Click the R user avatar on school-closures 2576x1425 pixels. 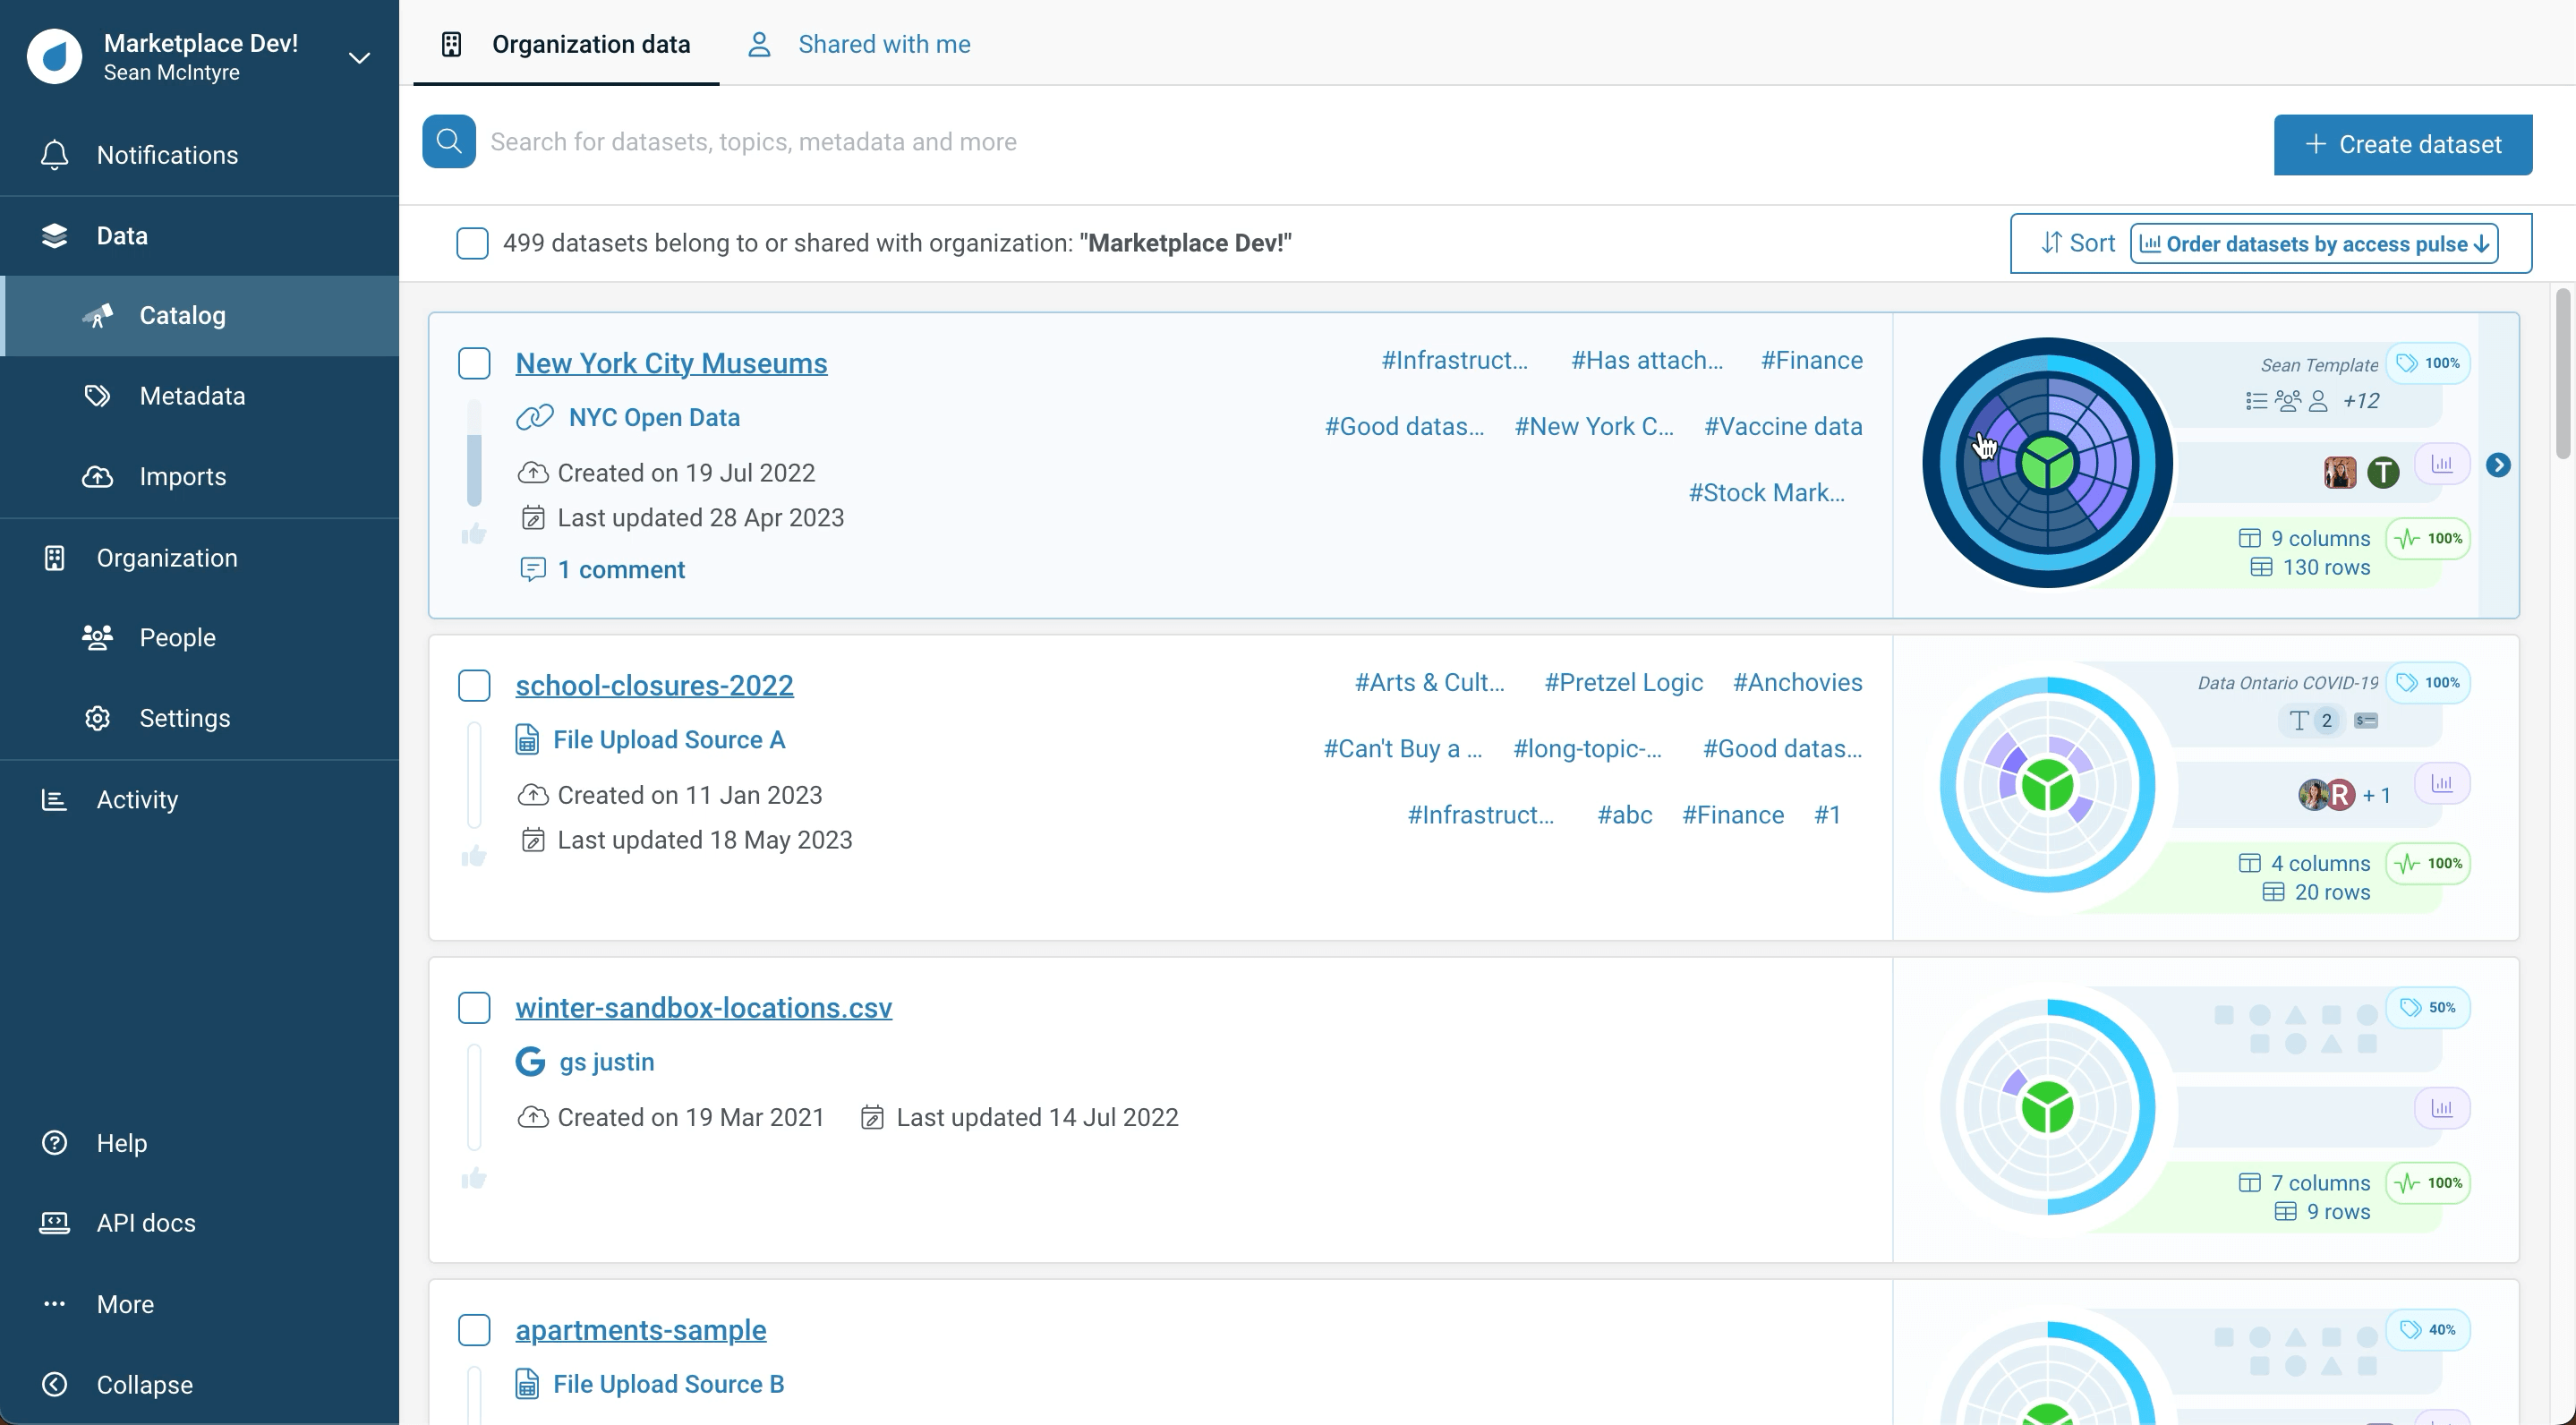coord(2340,795)
